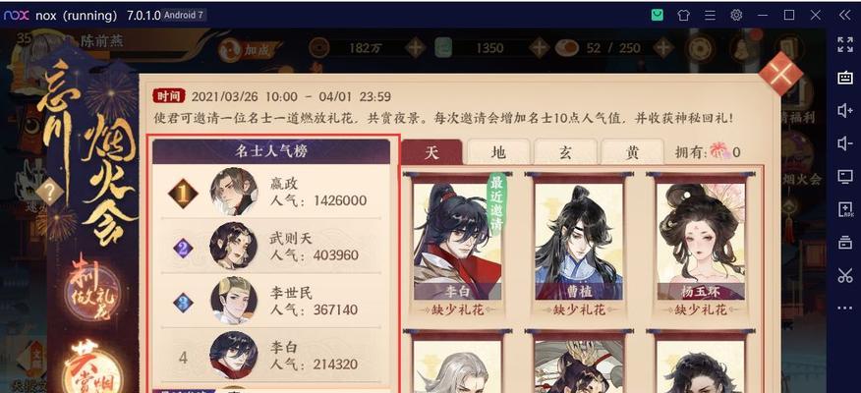Image resolution: width=861 pixels, height=393 pixels.
Task: Click the 制做礼花 round button
Action: point(91,289)
